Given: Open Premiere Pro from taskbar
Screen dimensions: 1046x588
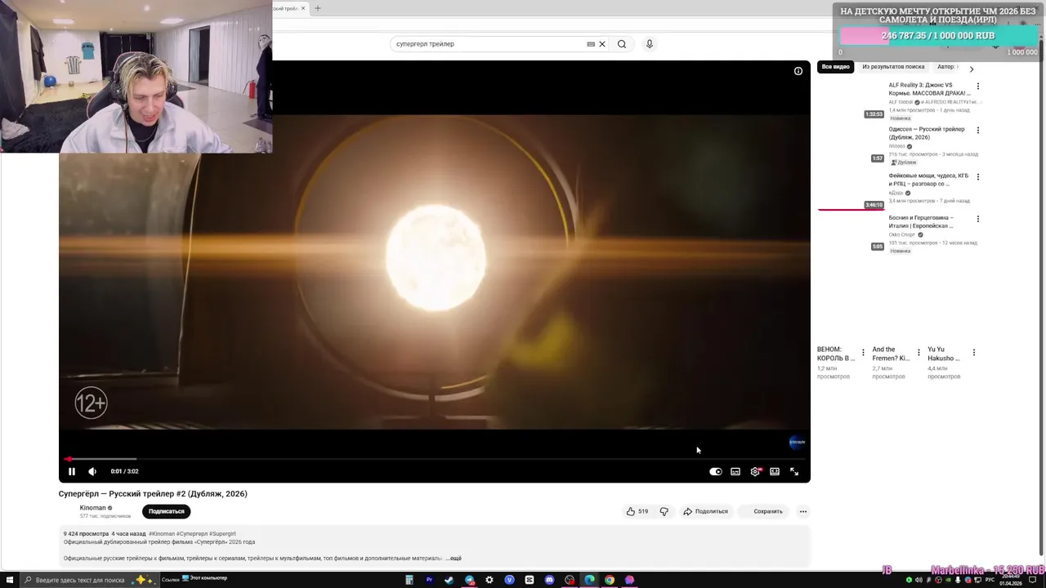Looking at the screenshot, I should coord(429,580).
